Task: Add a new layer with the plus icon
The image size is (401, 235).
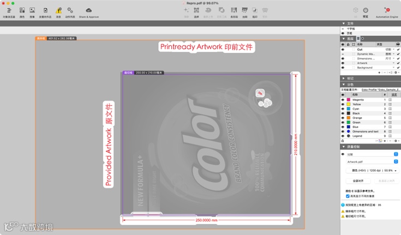Action: 379,73
